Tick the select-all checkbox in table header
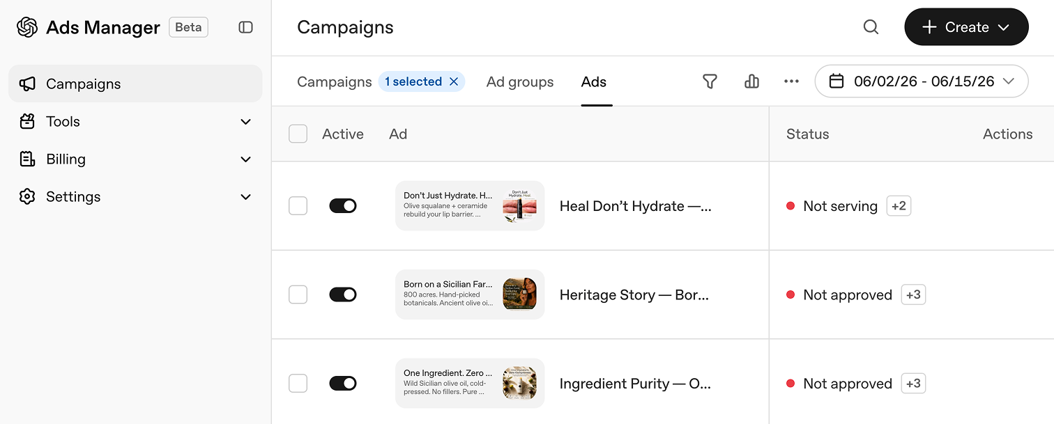1054x424 pixels. coord(298,134)
